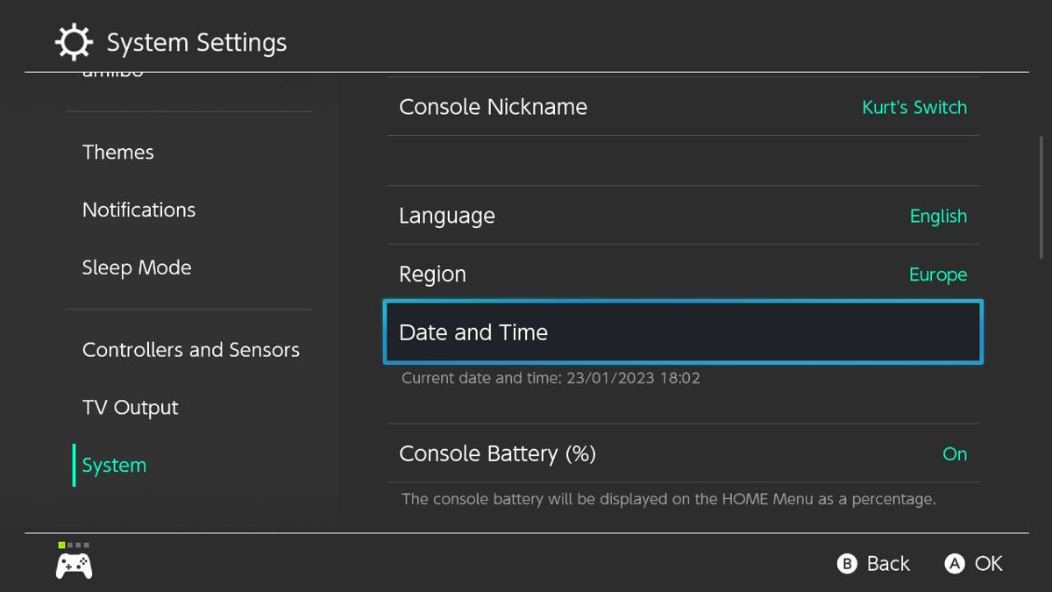This screenshot has width=1052, height=592.
Task: Edit Console Nickname Kurt's Switch
Action: [x=682, y=107]
